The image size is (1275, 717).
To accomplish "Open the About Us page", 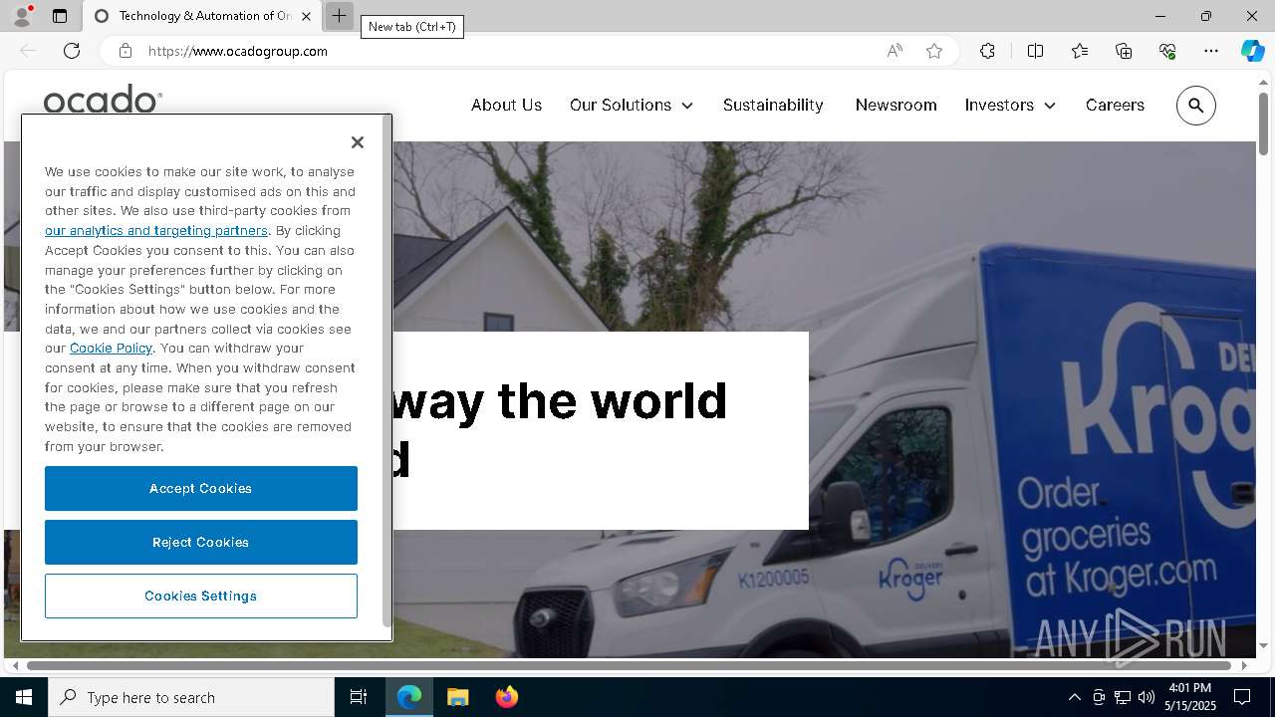I will 506,105.
